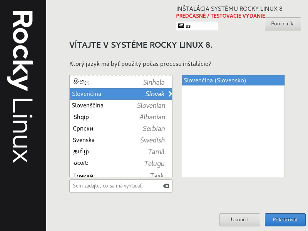Click the keyboard layout icon next to us
308x231 pixels.
(181, 26)
